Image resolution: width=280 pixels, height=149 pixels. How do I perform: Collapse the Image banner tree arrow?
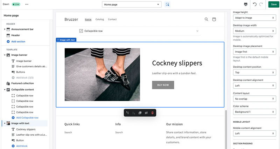pos(5,55)
